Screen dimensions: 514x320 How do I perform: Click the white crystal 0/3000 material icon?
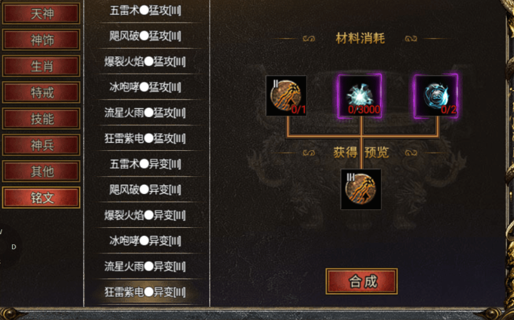(x=360, y=96)
